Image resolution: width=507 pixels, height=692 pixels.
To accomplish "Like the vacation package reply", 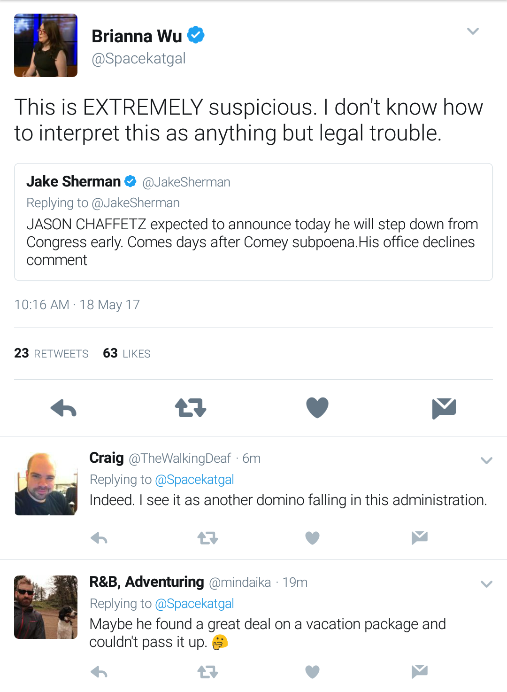I will point(312,672).
